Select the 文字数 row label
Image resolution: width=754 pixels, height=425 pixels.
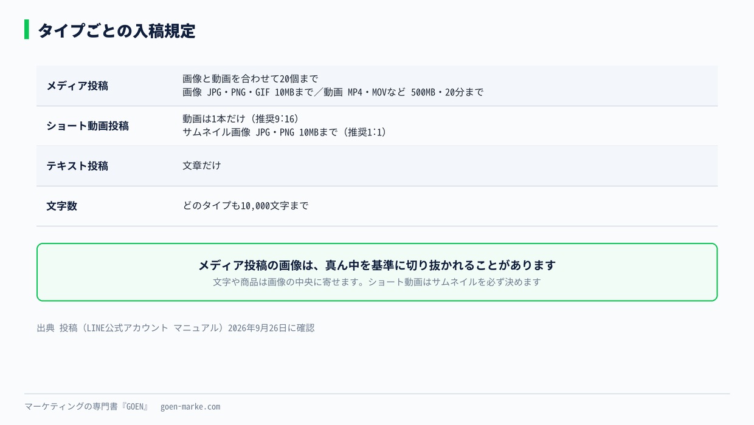[x=61, y=206]
